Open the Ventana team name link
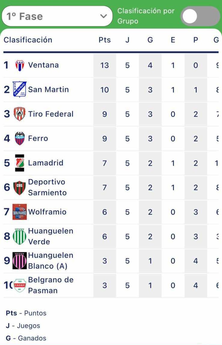The image size is (222, 345). [44, 65]
